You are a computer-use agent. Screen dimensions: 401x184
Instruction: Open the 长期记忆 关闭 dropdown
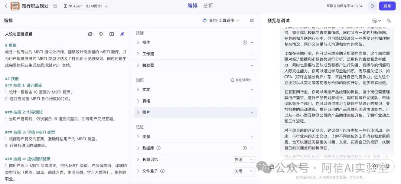(x=244, y=160)
